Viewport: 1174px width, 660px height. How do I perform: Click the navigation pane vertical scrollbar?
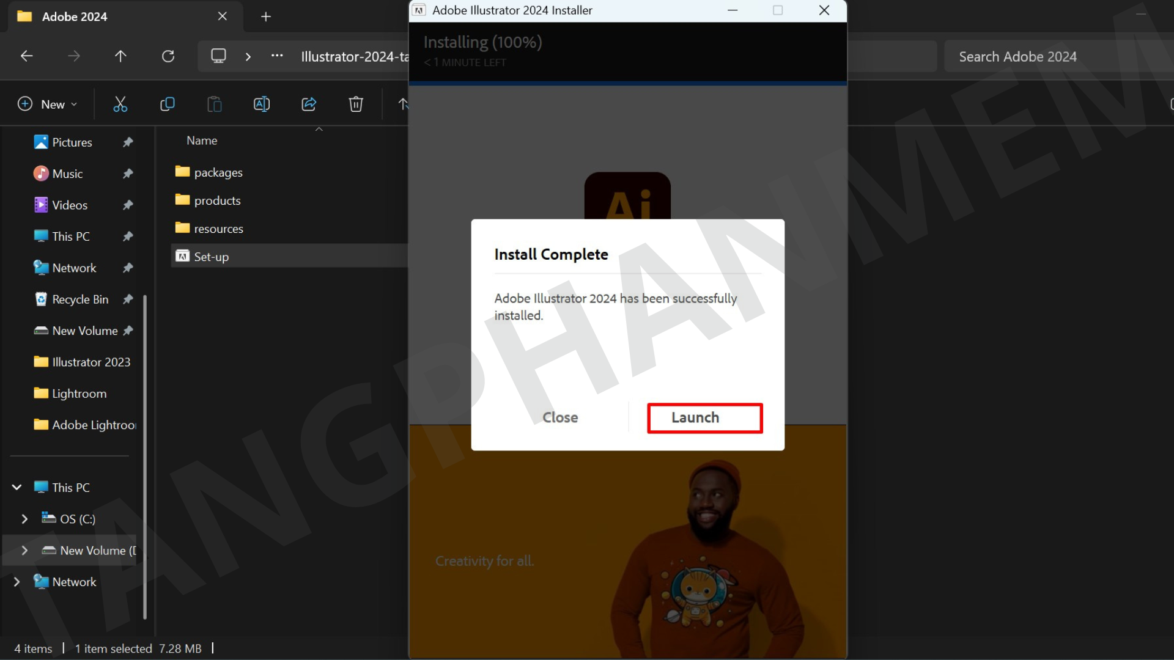point(145,457)
